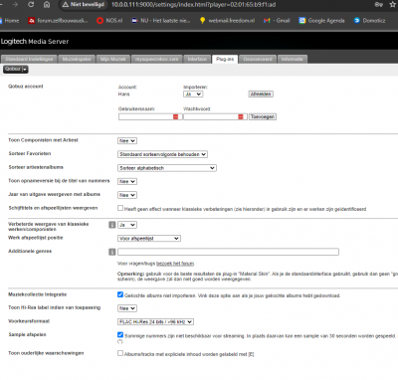
Task: Open Voorkeursformaat FLAC Hi-Res dropdown
Action: click(156, 322)
